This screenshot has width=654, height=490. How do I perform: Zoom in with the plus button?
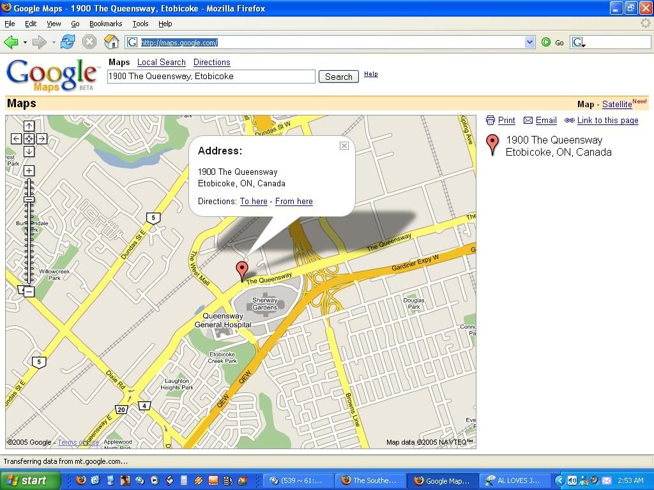point(29,170)
